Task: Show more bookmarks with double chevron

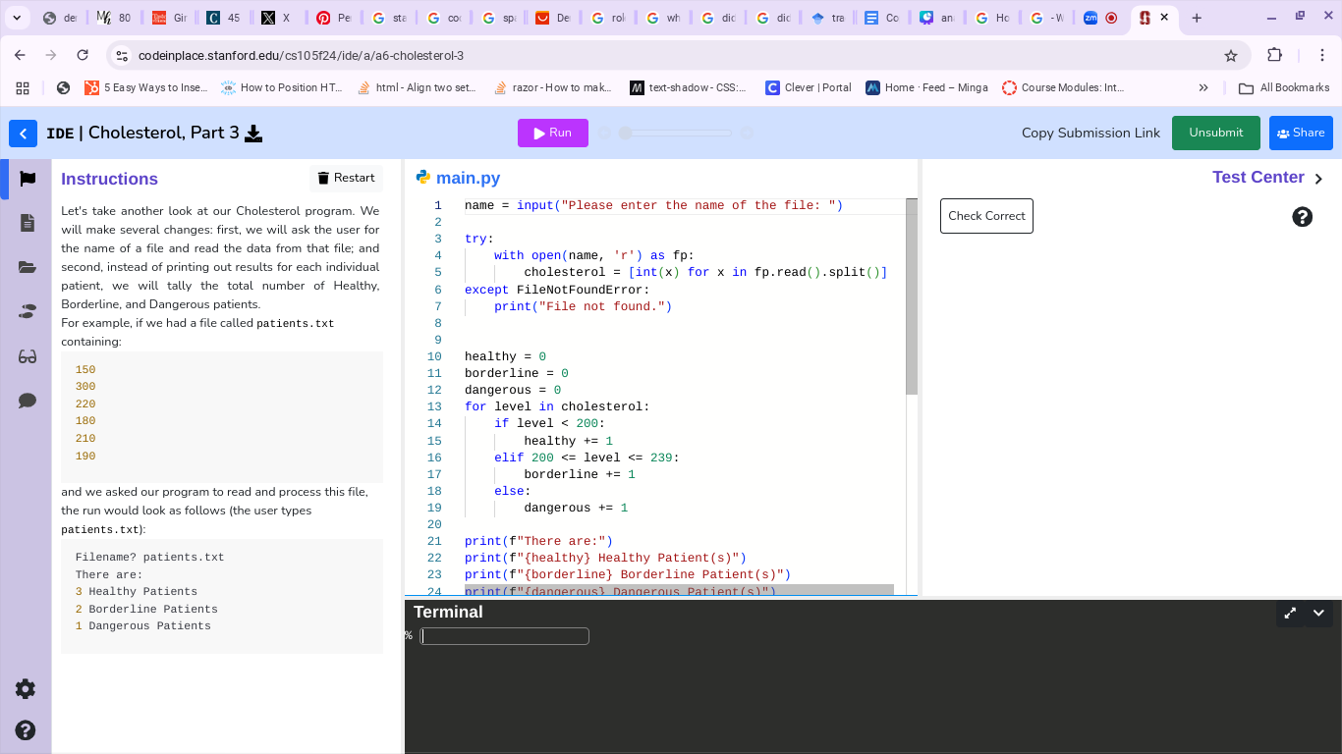Action: (1203, 87)
